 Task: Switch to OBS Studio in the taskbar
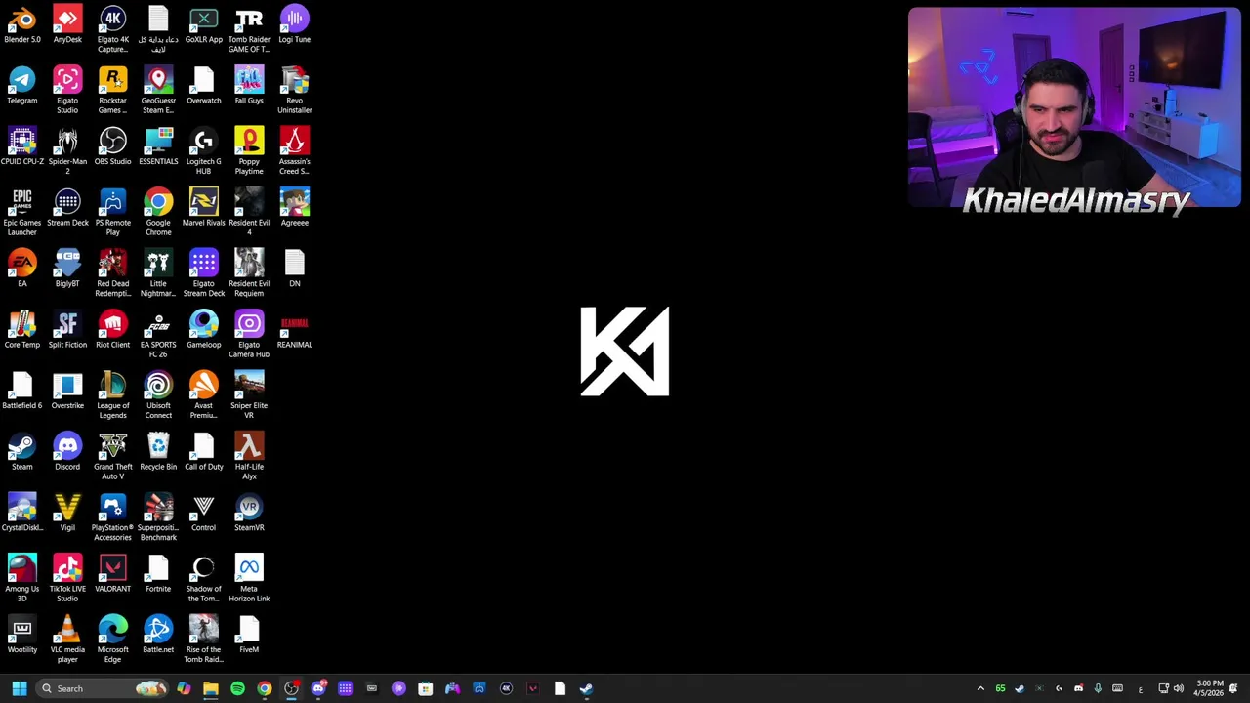(x=291, y=688)
